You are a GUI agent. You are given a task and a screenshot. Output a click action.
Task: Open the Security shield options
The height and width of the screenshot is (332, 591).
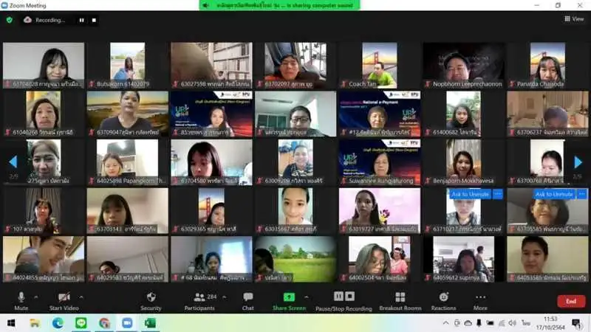(x=151, y=300)
